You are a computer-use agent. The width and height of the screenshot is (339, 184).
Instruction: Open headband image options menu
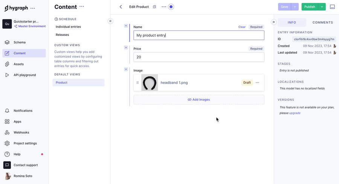[x=258, y=83]
